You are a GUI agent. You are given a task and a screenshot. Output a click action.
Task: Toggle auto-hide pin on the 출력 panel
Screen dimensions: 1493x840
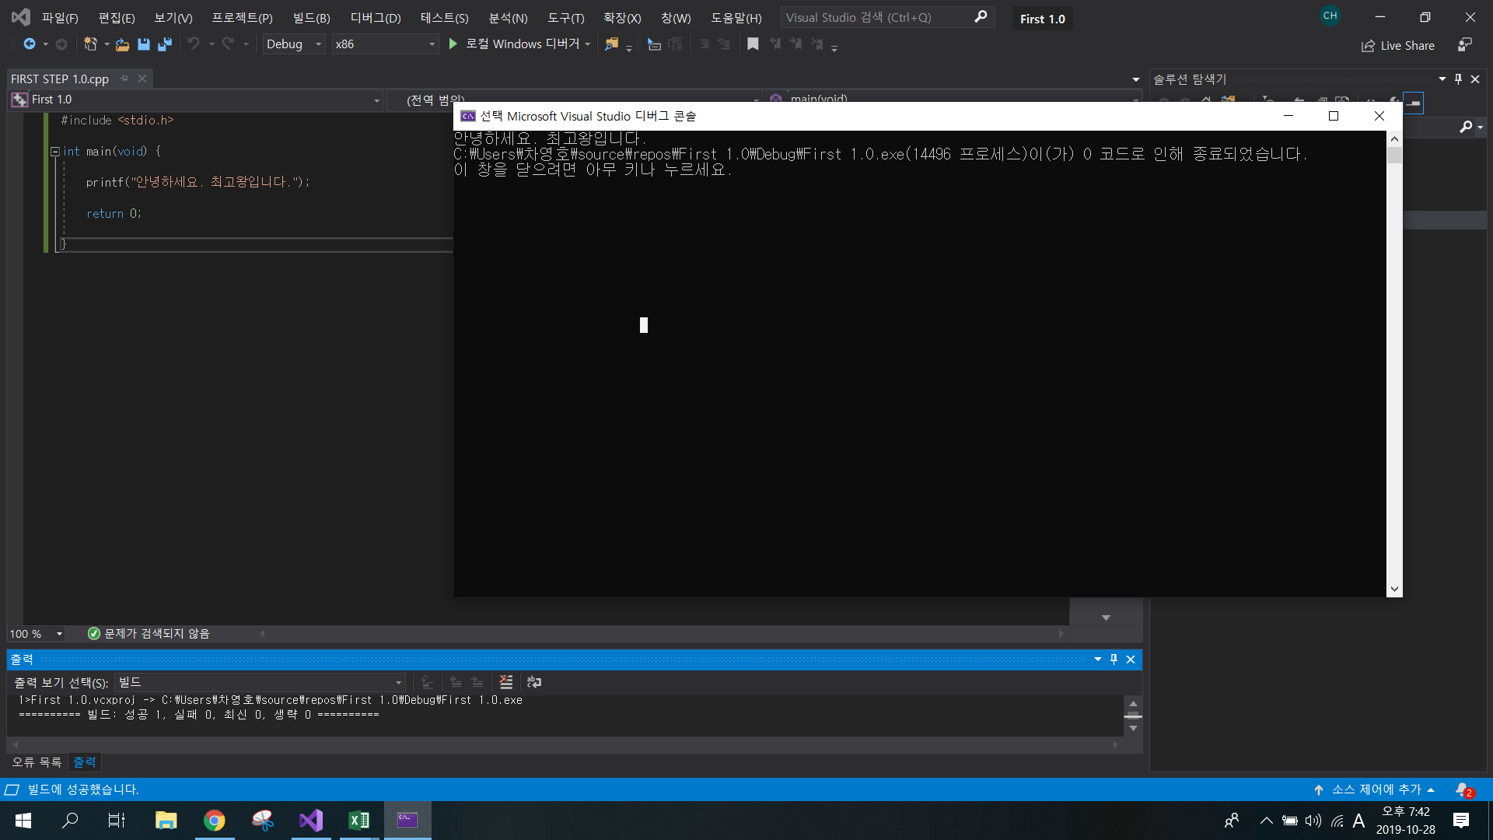[x=1114, y=660]
